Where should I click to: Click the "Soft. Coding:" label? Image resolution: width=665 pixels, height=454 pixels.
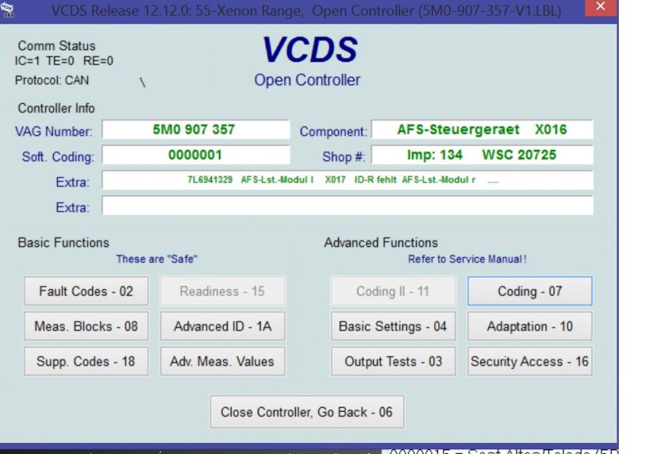[x=58, y=157]
